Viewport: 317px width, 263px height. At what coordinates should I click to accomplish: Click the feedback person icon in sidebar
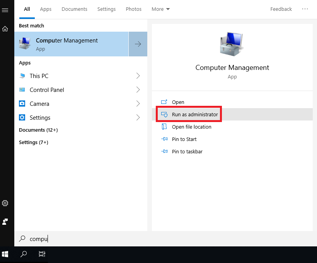[5, 222]
